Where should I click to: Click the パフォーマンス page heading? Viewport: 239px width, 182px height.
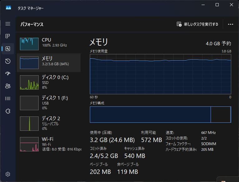pos(32,24)
